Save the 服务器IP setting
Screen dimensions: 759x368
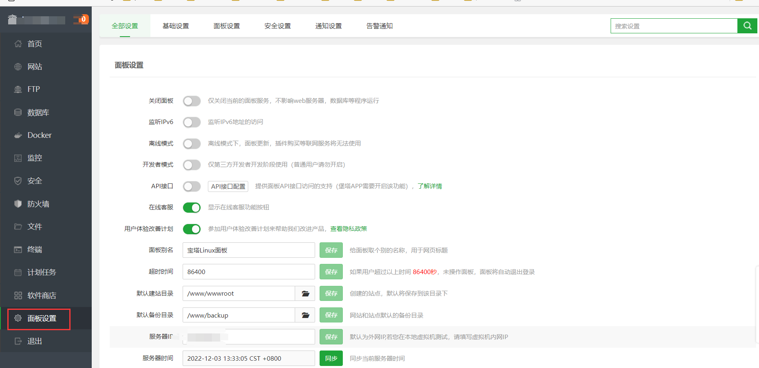(331, 337)
